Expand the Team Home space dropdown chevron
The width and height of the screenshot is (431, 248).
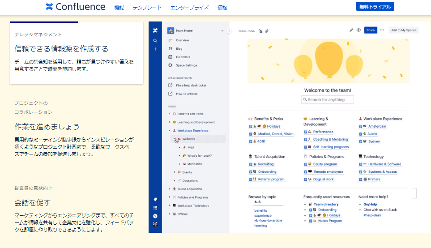tap(222, 31)
